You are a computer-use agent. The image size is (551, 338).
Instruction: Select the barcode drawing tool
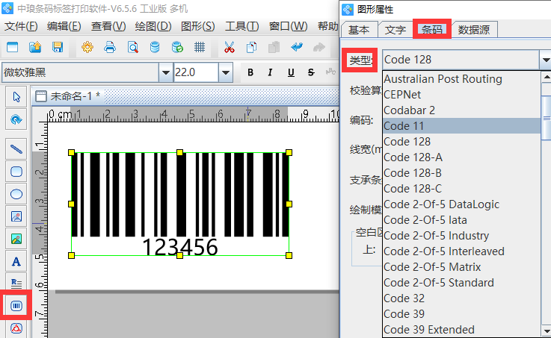[16, 306]
